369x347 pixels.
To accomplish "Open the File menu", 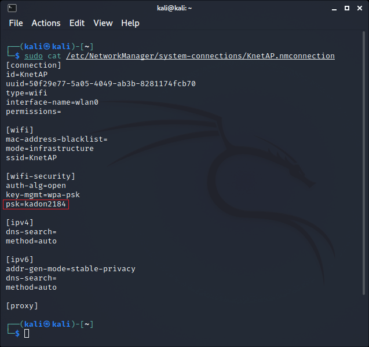I will coord(16,23).
